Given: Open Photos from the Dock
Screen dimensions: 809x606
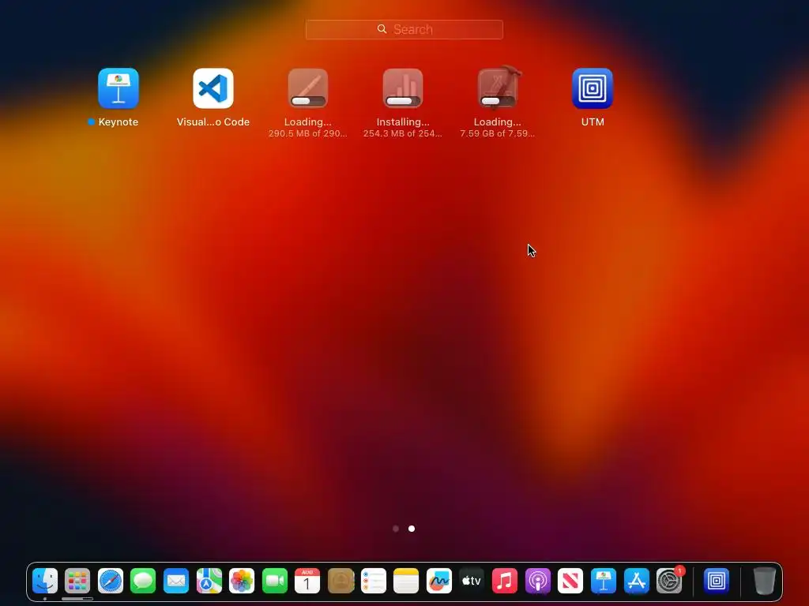Looking at the screenshot, I should [x=242, y=581].
